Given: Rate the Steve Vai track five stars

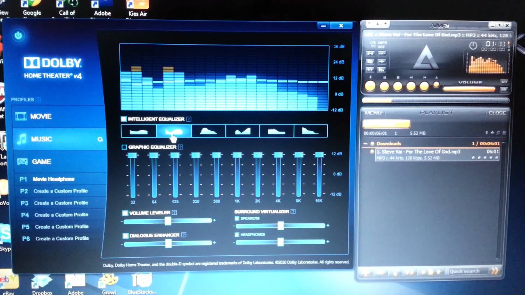Looking at the screenshot, I should point(496,157).
